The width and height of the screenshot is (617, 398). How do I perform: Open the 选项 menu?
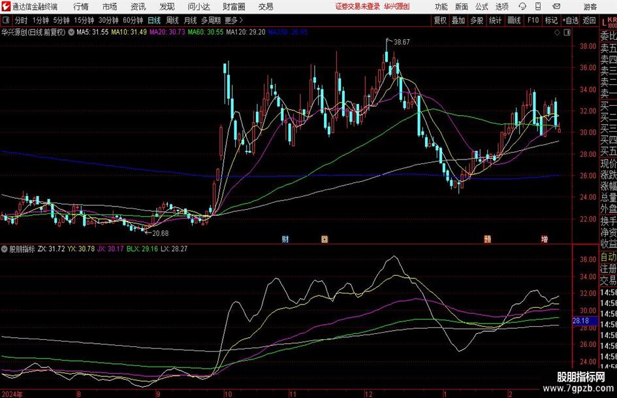[x=502, y=7]
